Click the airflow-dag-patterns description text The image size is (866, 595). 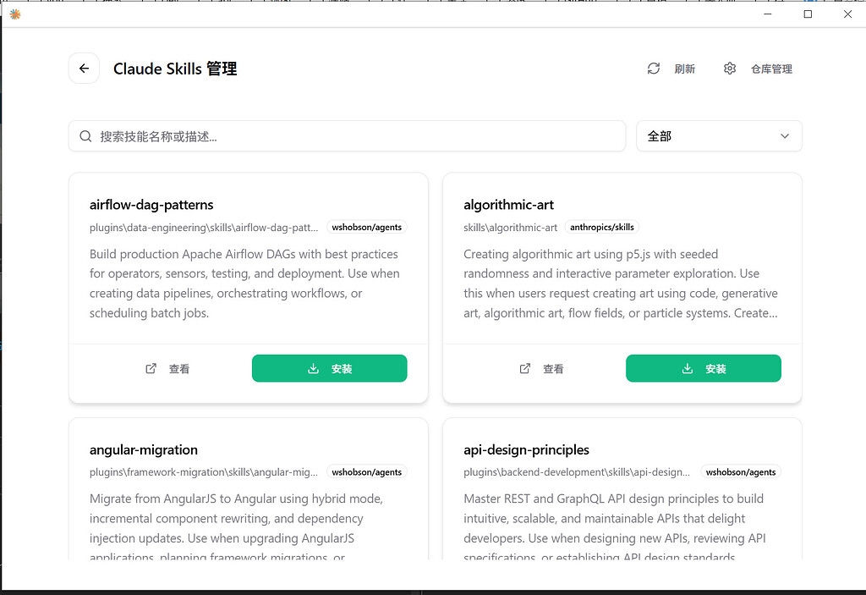click(x=244, y=284)
